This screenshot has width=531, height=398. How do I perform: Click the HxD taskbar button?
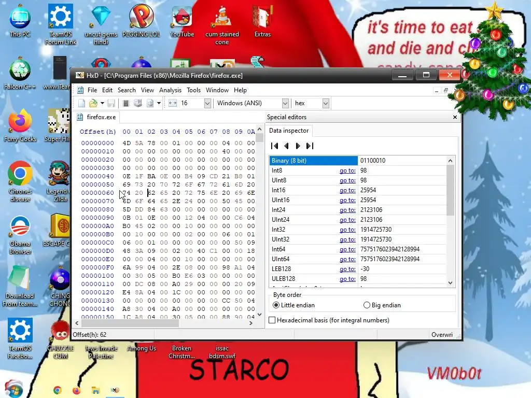coord(115,390)
